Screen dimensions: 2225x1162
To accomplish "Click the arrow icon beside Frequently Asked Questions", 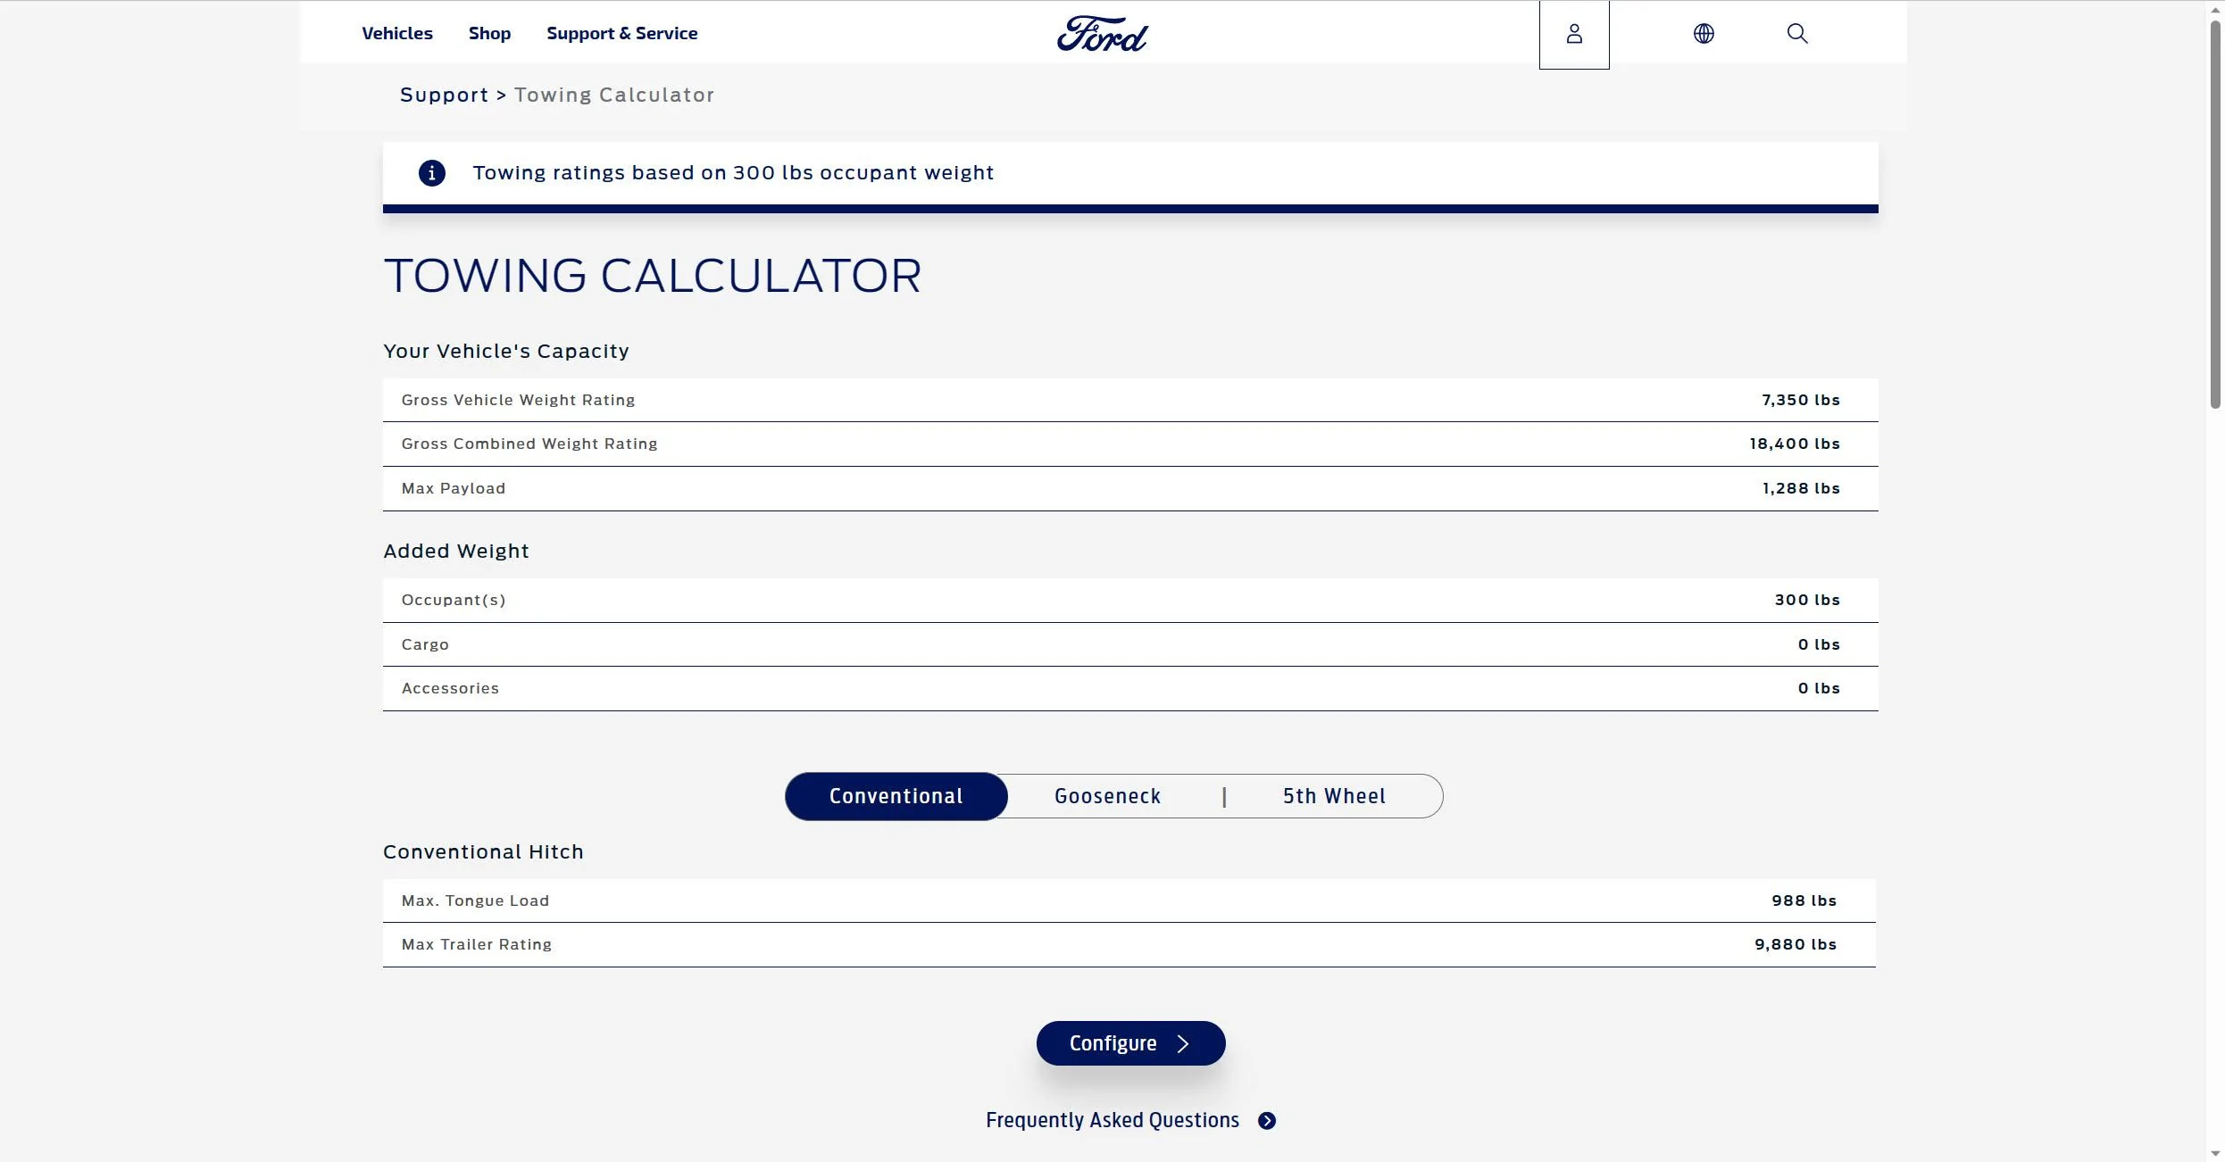I will (1267, 1121).
